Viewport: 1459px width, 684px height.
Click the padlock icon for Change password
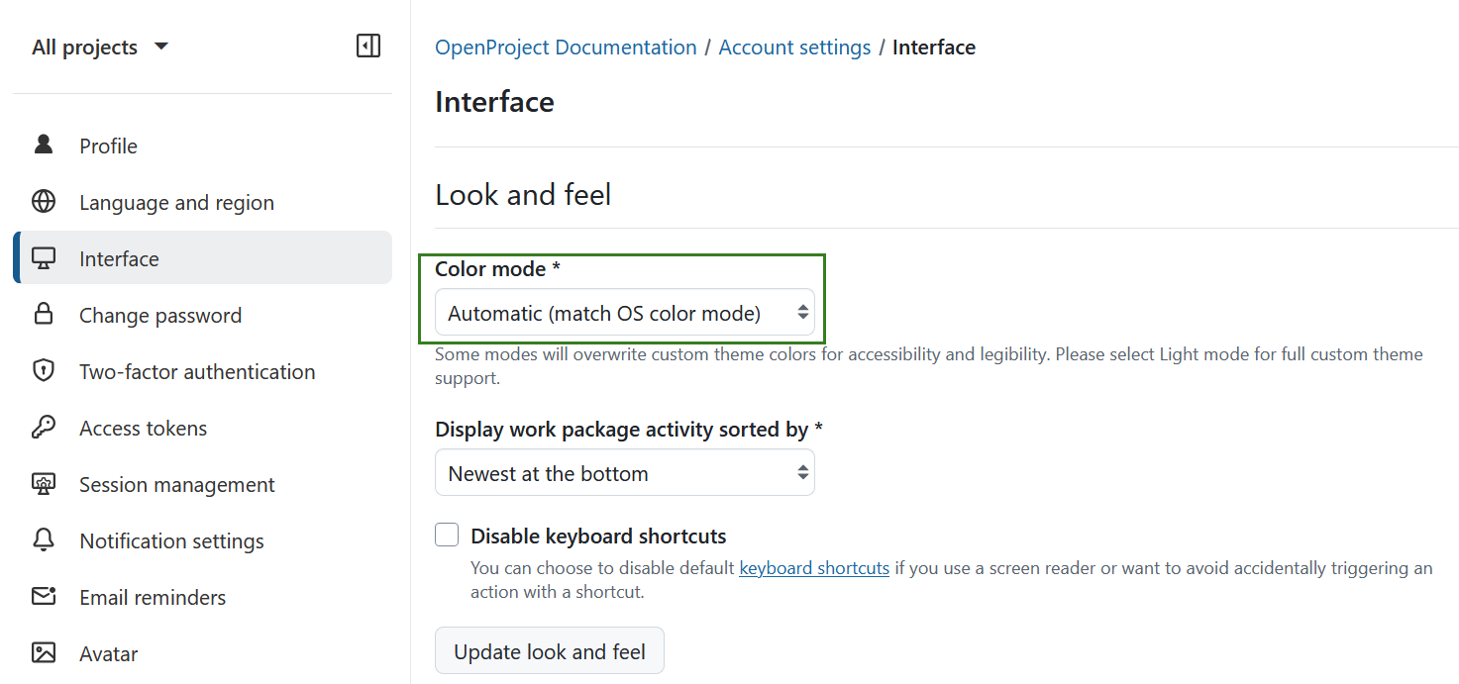[x=44, y=314]
